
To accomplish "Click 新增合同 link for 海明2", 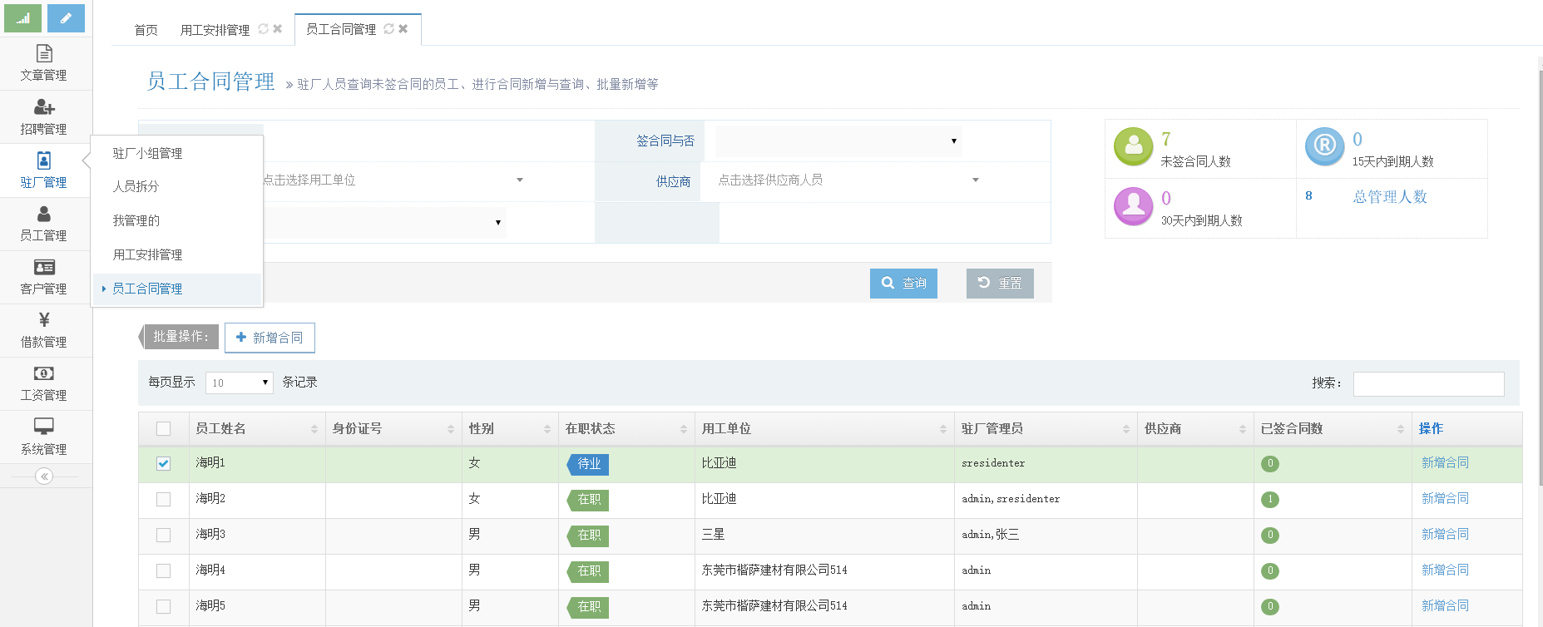I will pos(1445,499).
